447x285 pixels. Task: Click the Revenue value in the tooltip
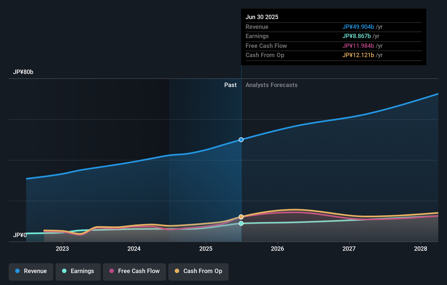pyautogui.click(x=358, y=27)
